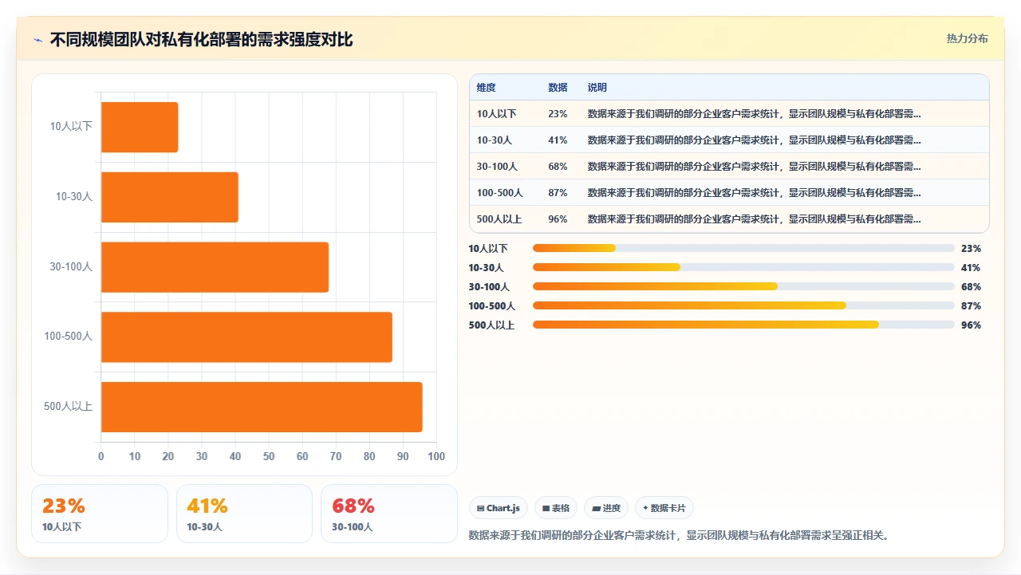Click the dashboard title 不同规模团队对私有化部署的需求强度对比
This screenshot has width=1021, height=575.
[201, 40]
